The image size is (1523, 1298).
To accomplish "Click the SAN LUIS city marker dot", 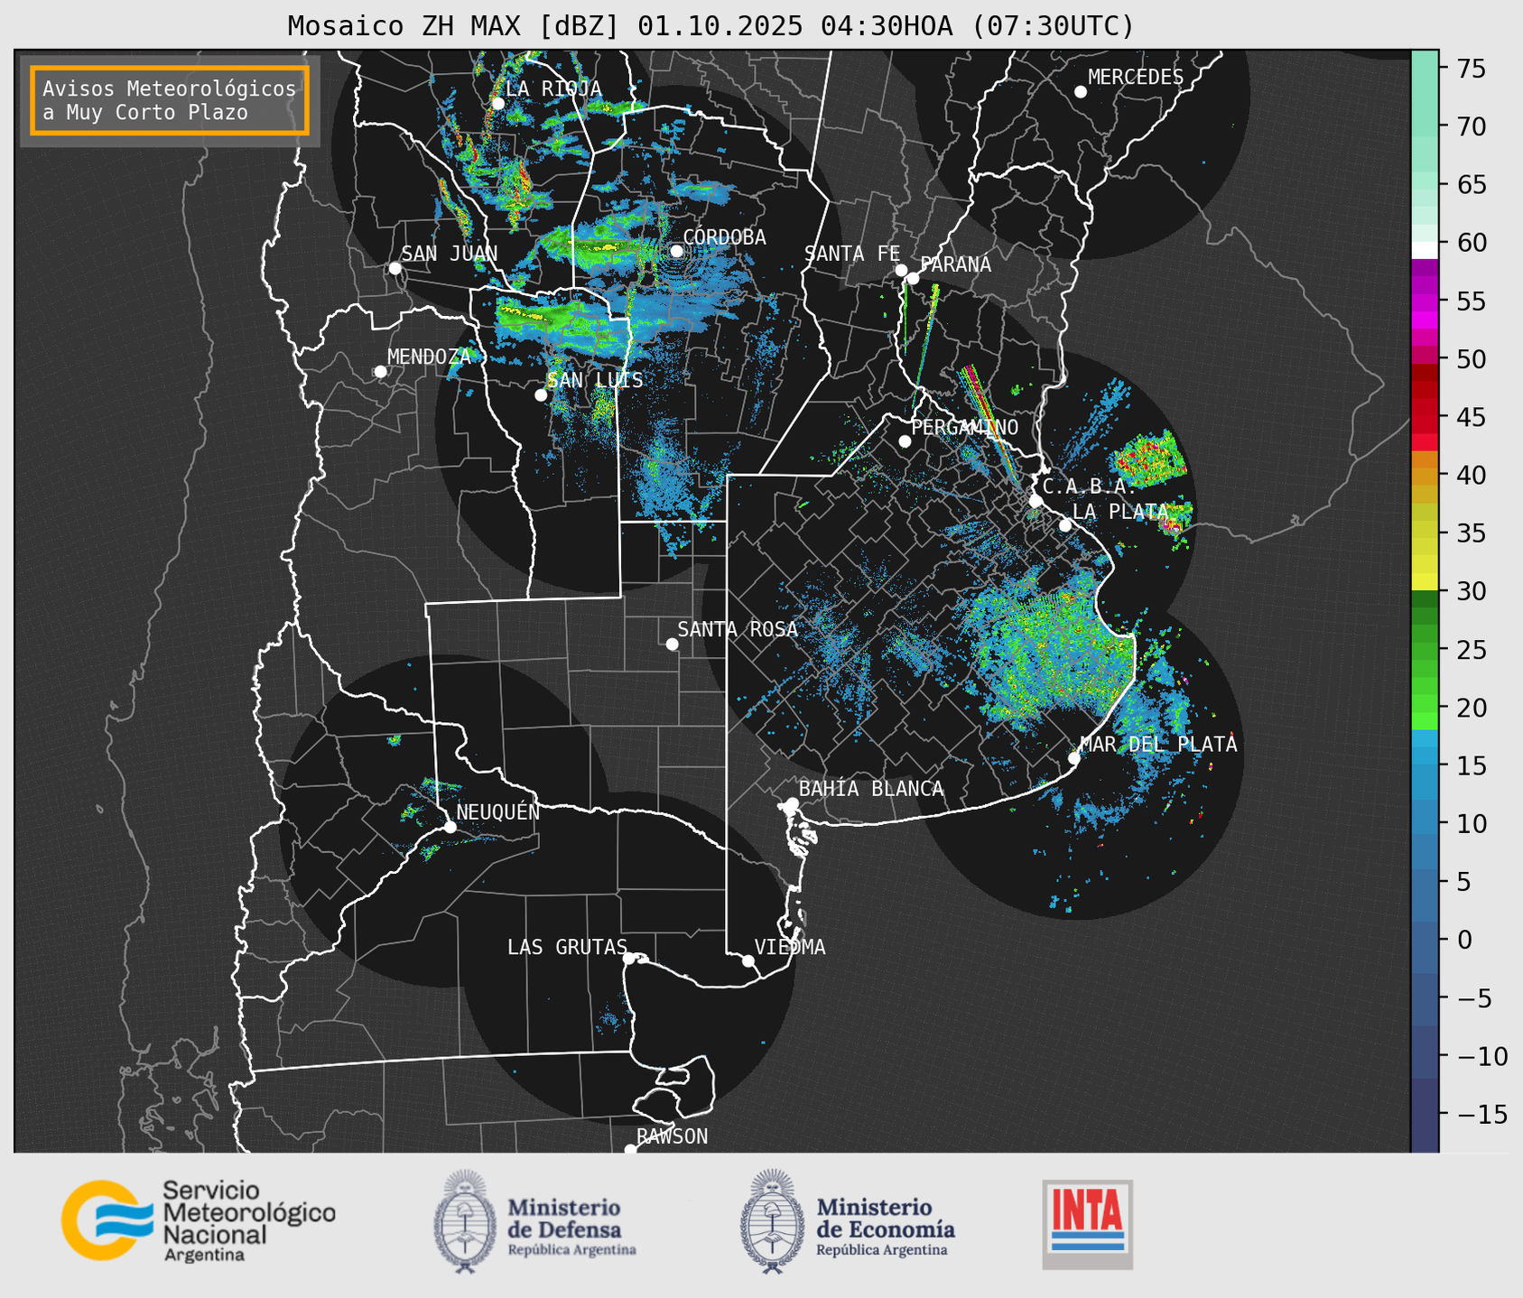I will click(541, 395).
